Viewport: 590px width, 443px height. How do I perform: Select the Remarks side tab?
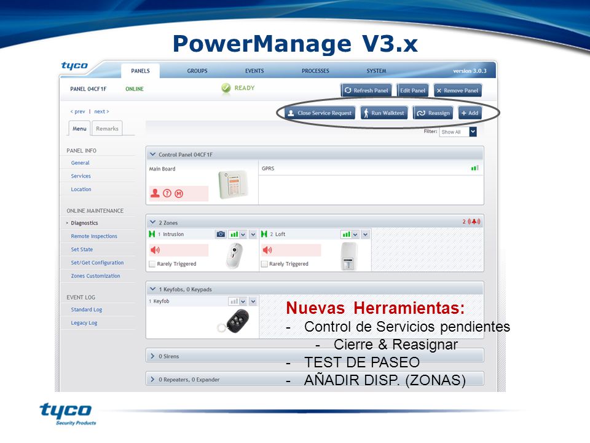[x=107, y=129]
